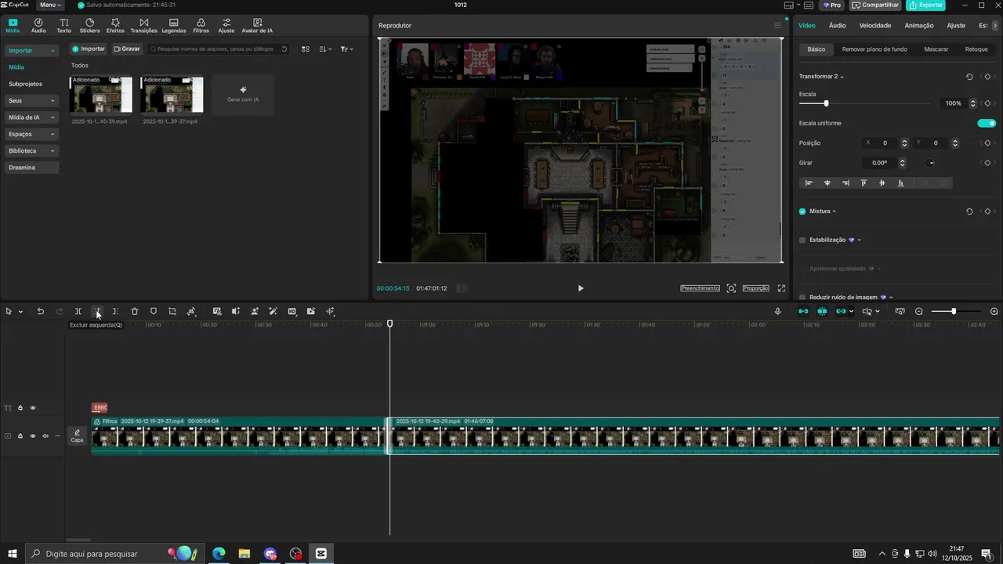1003x564 pixels.
Task: Delete the selected clip with trash icon
Action: (x=135, y=312)
